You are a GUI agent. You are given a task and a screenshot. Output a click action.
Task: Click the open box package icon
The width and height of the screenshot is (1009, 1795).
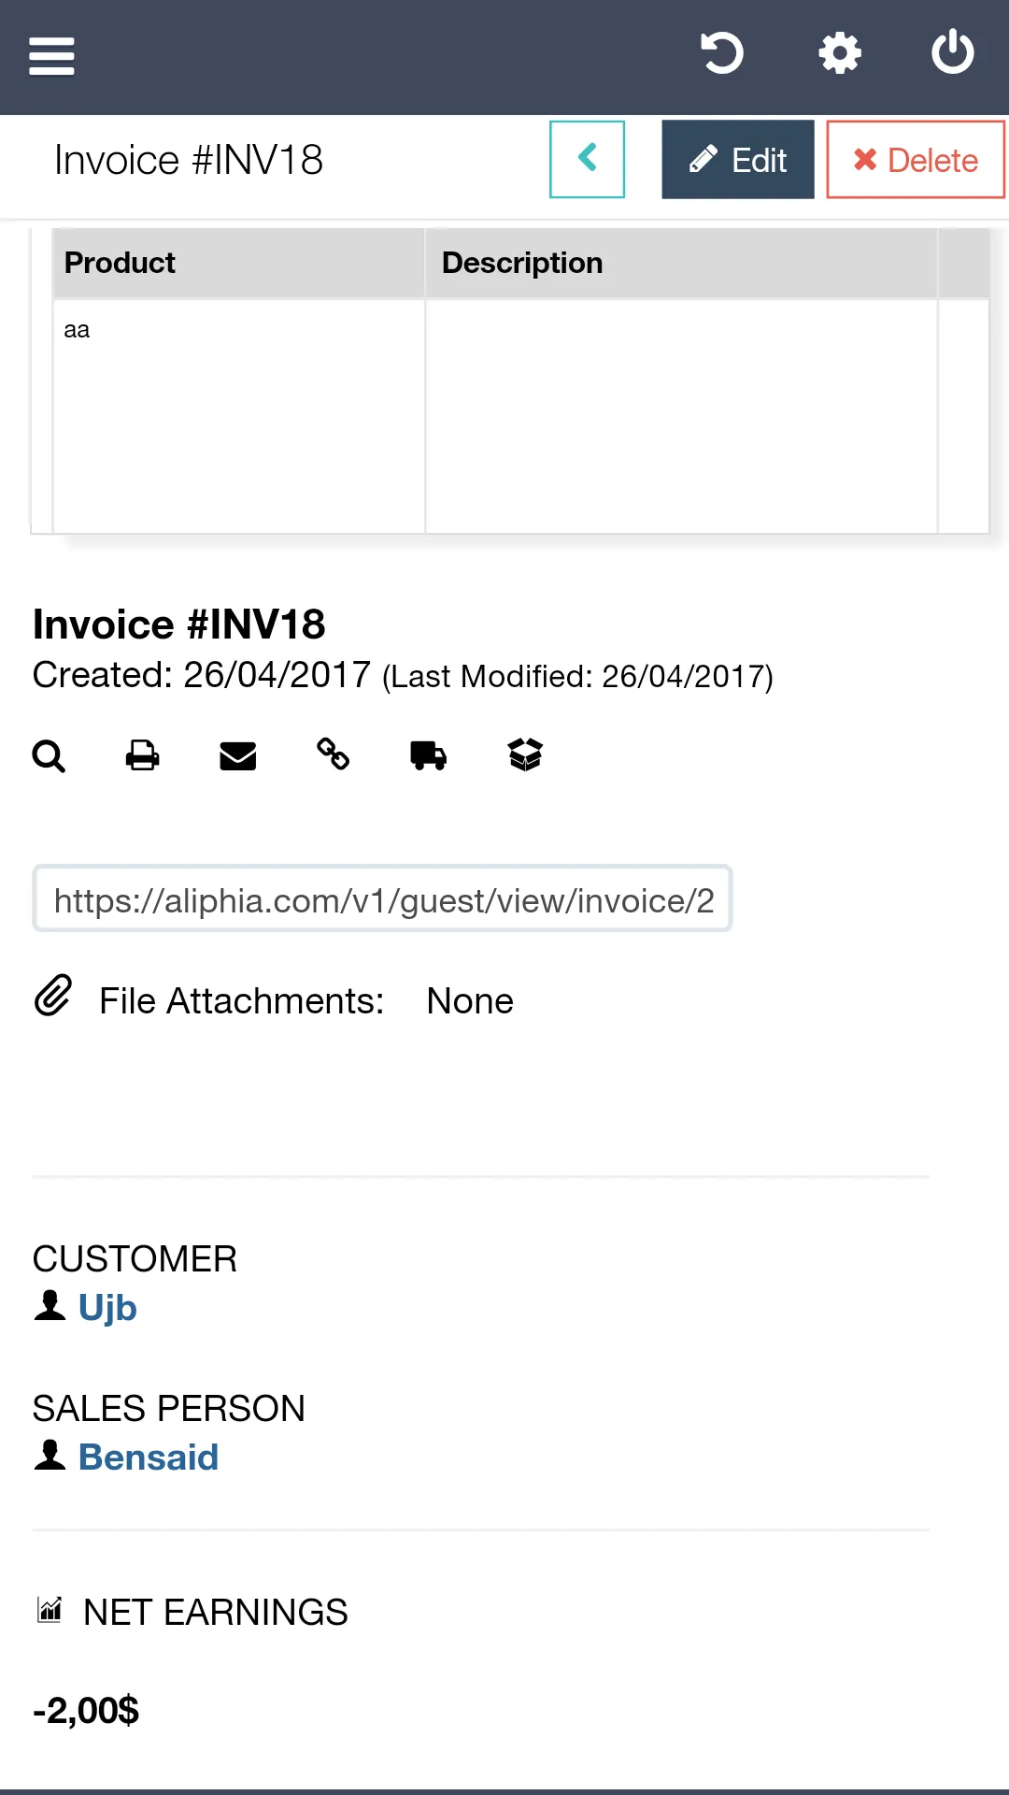click(525, 754)
